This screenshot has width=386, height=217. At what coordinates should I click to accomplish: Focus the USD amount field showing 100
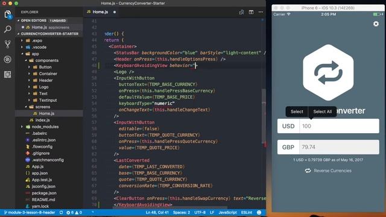(x=339, y=126)
